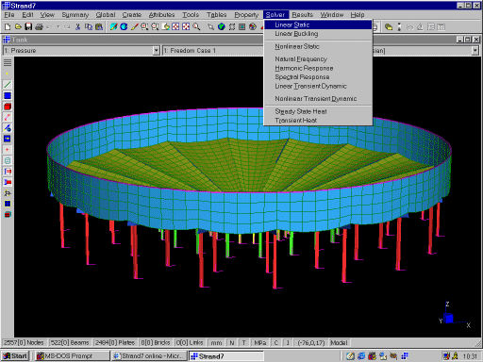The height and width of the screenshot is (362, 483).
Task: Click the 'Model' status bar entry
Action: 339,343
